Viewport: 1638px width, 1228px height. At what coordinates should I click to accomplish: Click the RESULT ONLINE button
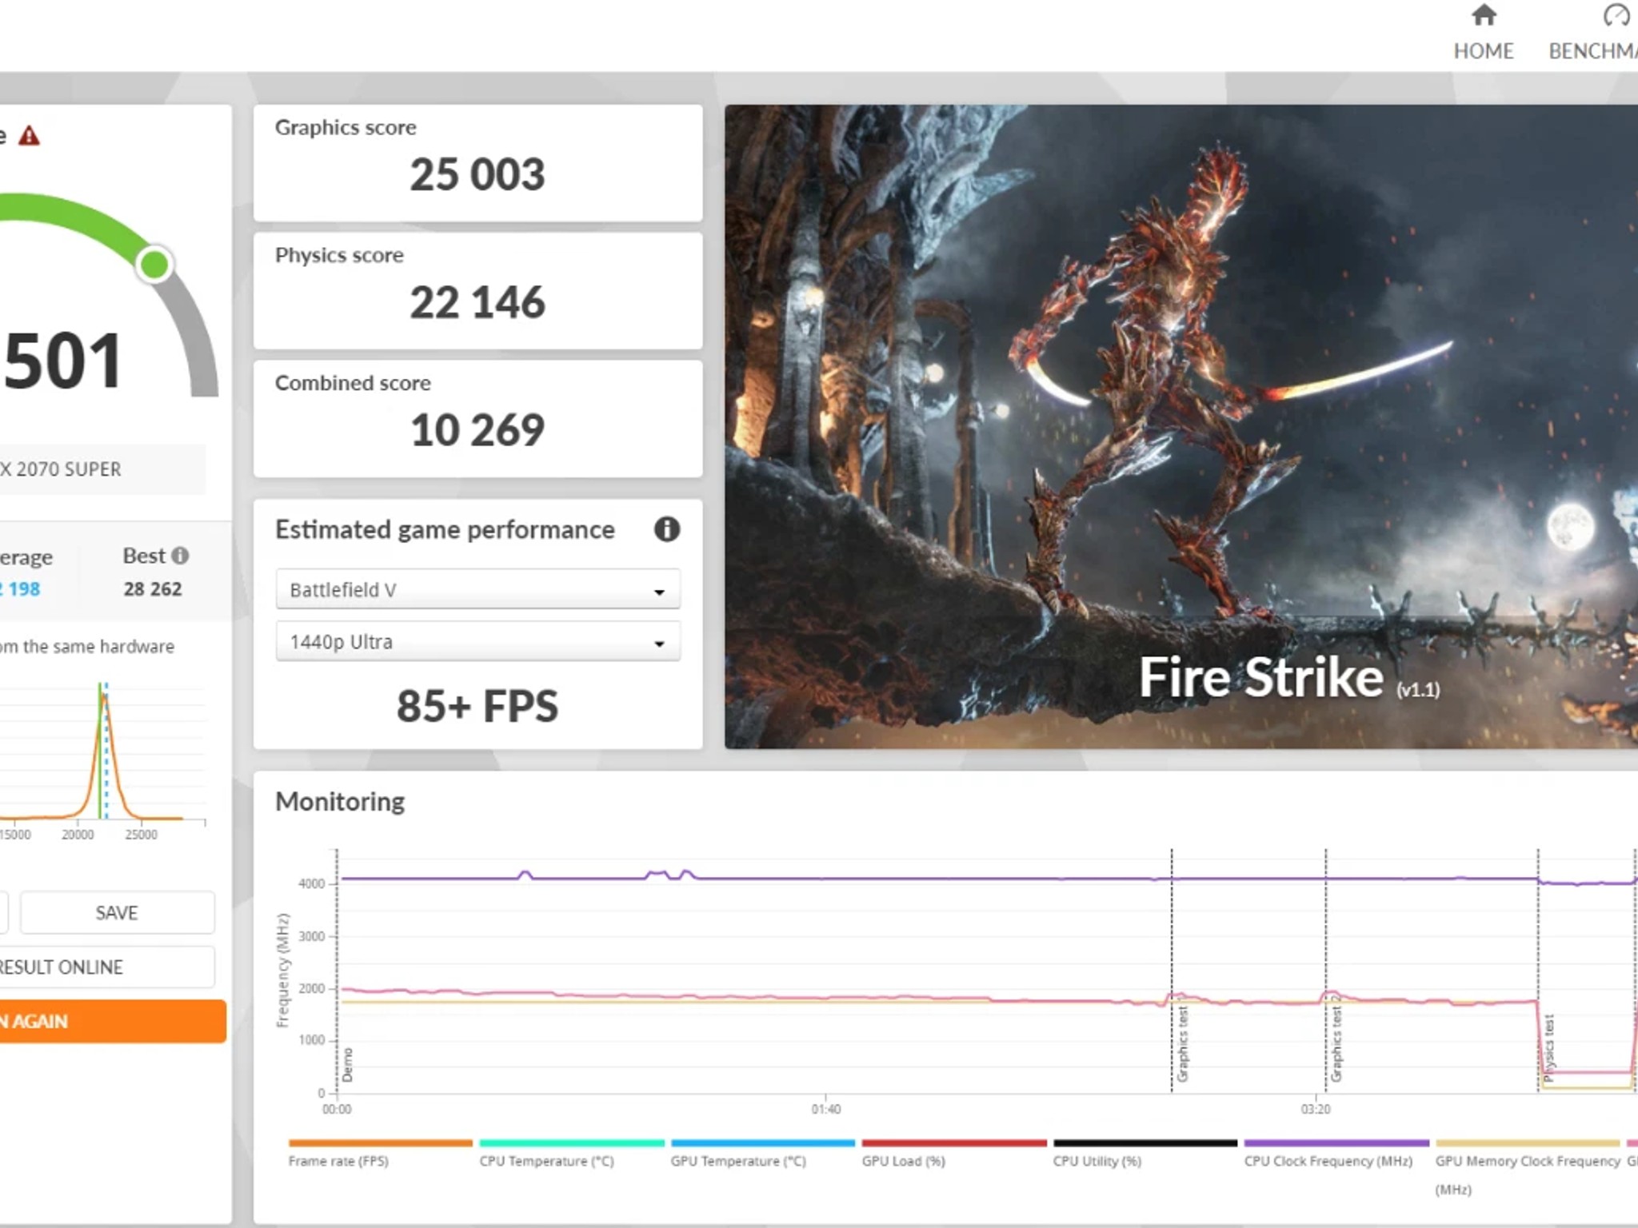pos(106,967)
